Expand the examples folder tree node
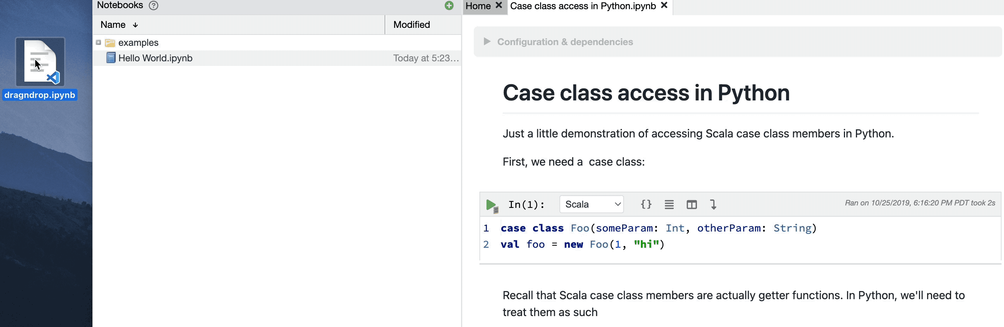Screen dimensions: 1004x327 [99, 43]
